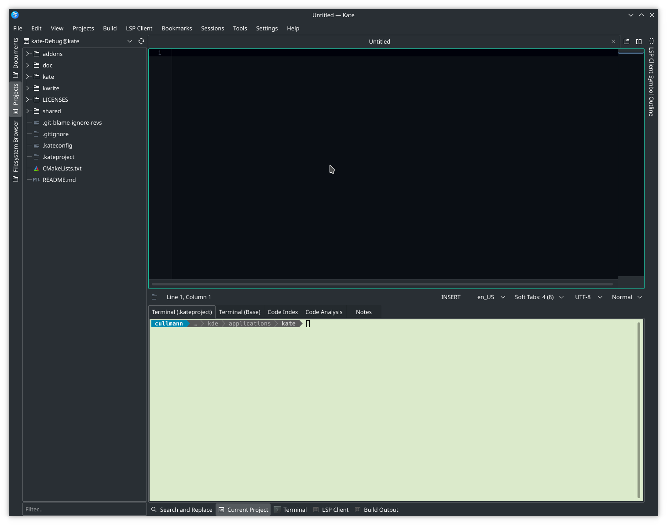Toggle the Terminal bottom panel
Image resolution: width=667 pixels, height=525 pixels.
coord(290,510)
